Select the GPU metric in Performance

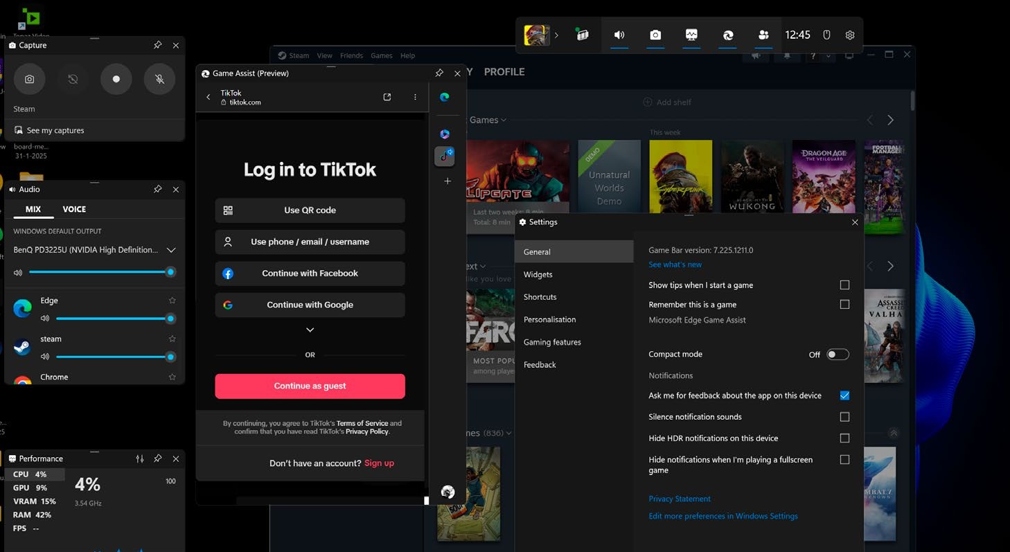click(x=35, y=488)
